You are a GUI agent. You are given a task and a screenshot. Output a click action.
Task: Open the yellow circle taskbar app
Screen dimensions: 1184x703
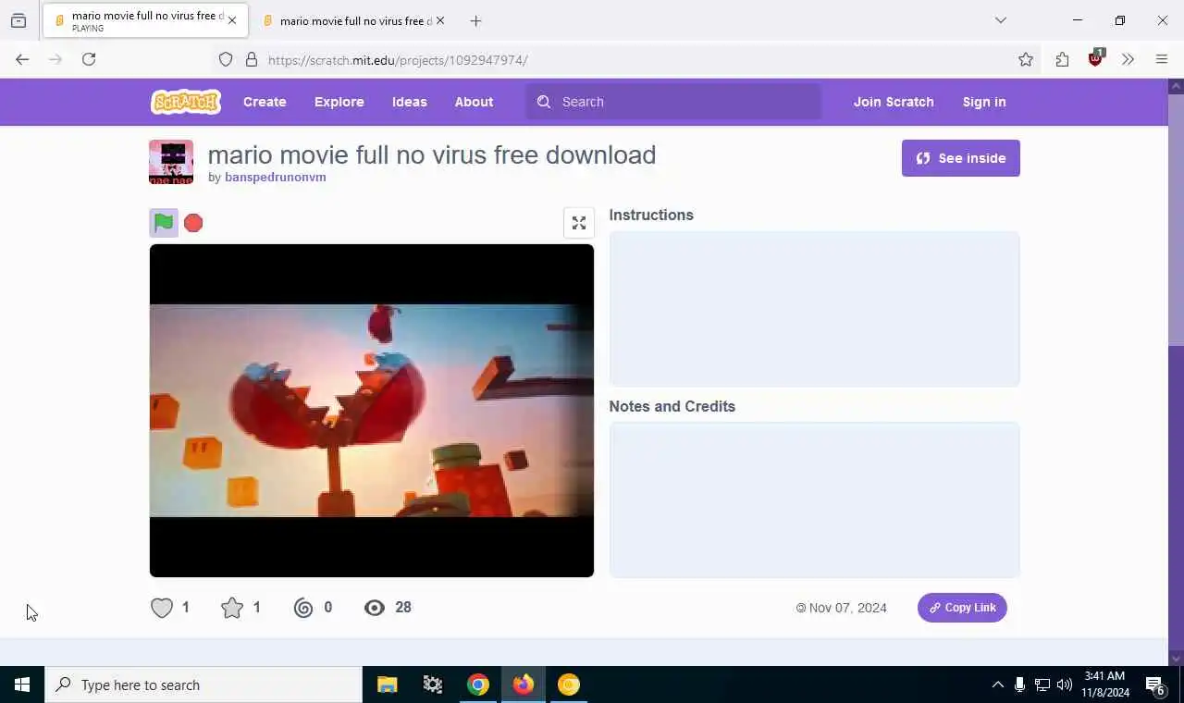click(569, 684)
